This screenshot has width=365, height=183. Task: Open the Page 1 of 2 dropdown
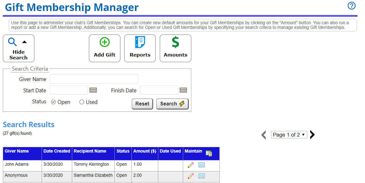coord(289,135)
